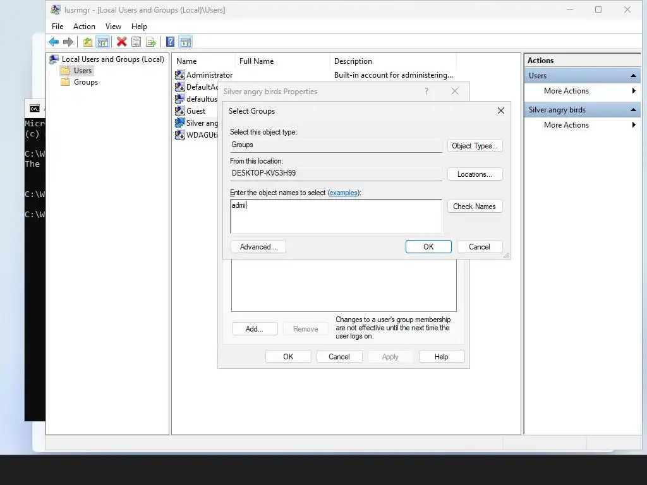Image resolution: width=647 pixels, height=485 pixels.
Task: Click the Back arrow toolbar icon
Action: [54, 42]
